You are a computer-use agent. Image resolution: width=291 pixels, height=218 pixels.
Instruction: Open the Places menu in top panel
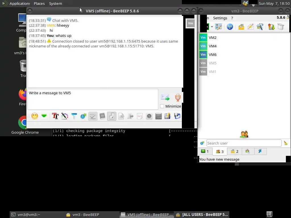[39, 3]
